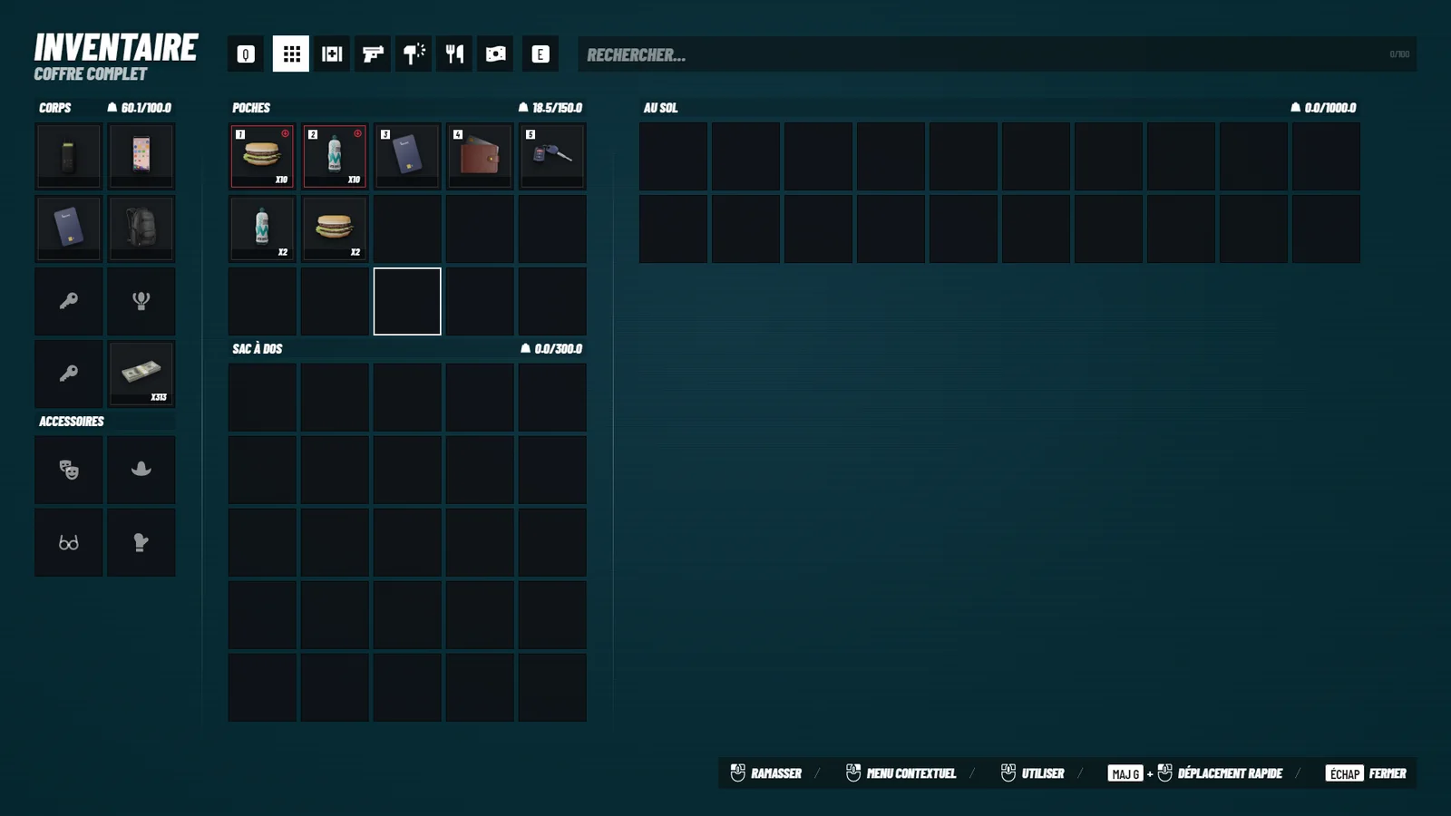
Task: Click the highlighted empty pocket slot
Action: (407, 301)
